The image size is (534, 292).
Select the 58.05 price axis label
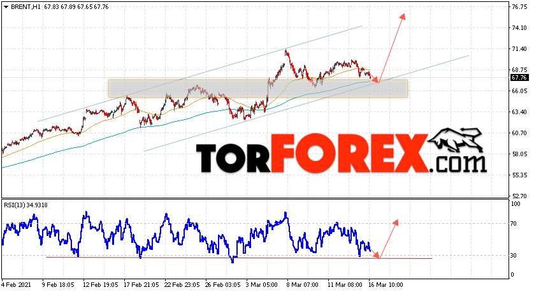click(519, 154)
